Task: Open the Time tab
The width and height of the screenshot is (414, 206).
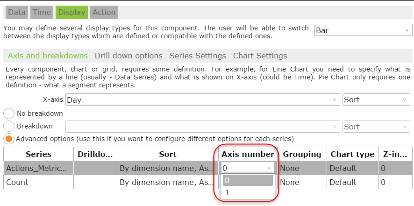Action: click(42, 12)
